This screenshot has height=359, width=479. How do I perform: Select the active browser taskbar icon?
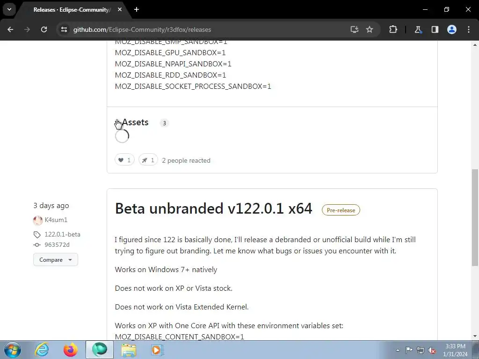(100, 350)
